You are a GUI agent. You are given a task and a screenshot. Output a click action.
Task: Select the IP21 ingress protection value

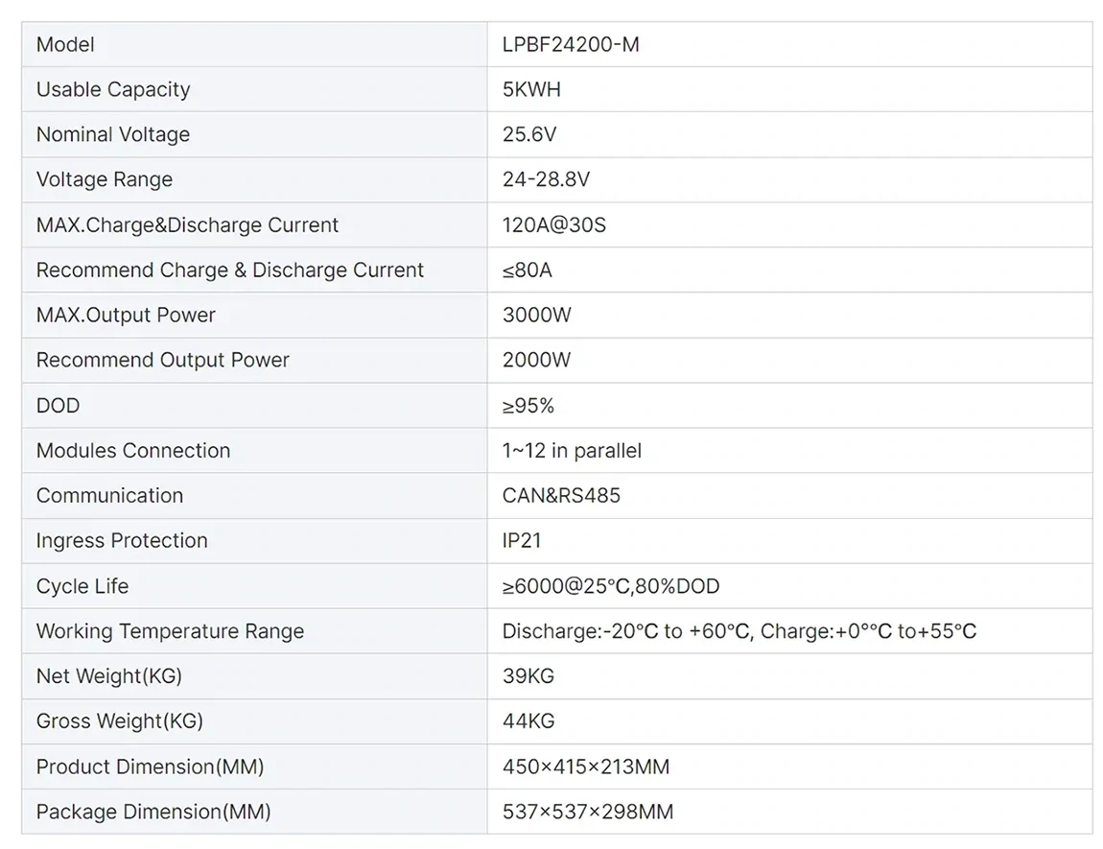point(521,540)
